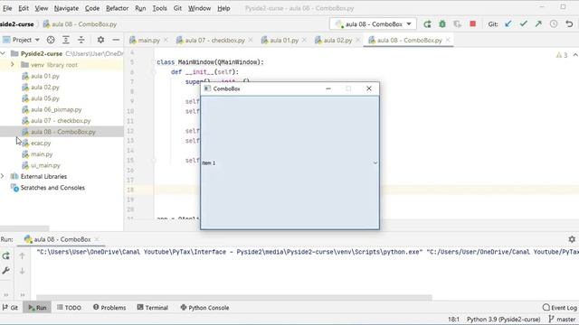Viewport: 579px width, 325px height.
Task: Open Git history clock icon
Action: point(554,24)
